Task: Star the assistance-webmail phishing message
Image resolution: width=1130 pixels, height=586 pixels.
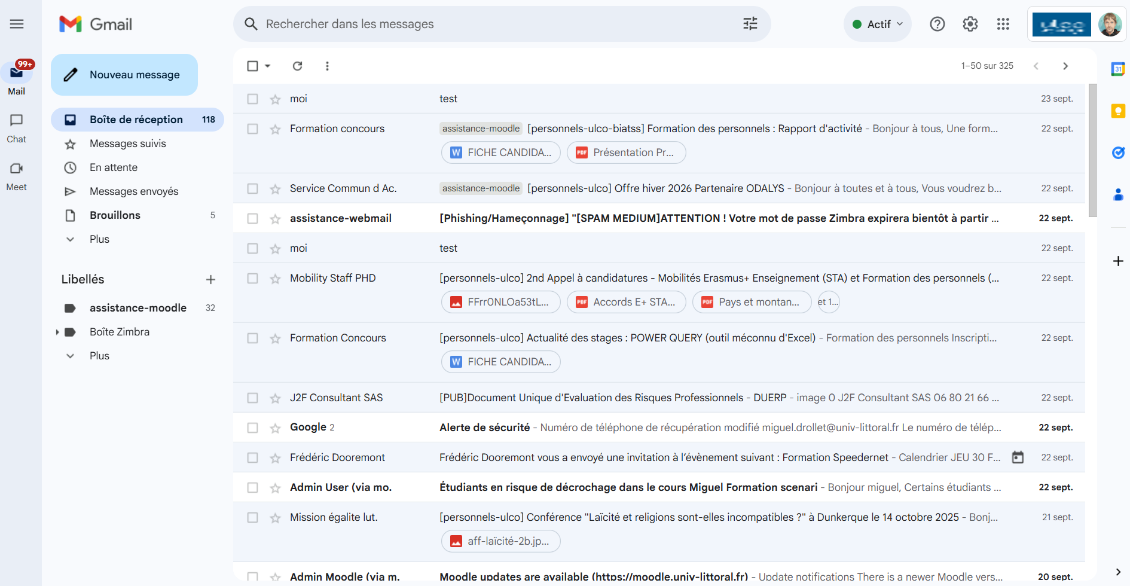Action: [275, 219]
